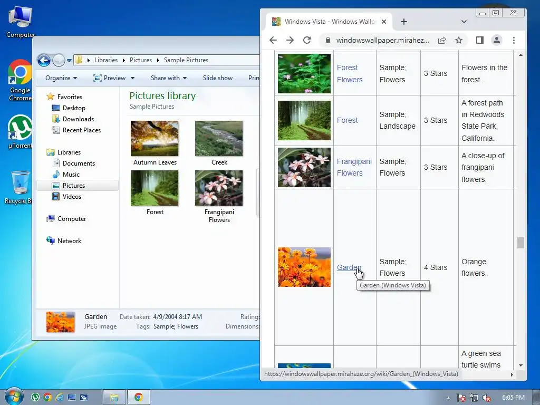The image size is (540, 405).
Task: Close the Windows Vista wallpaper Chrome tab
Action: 384,21
